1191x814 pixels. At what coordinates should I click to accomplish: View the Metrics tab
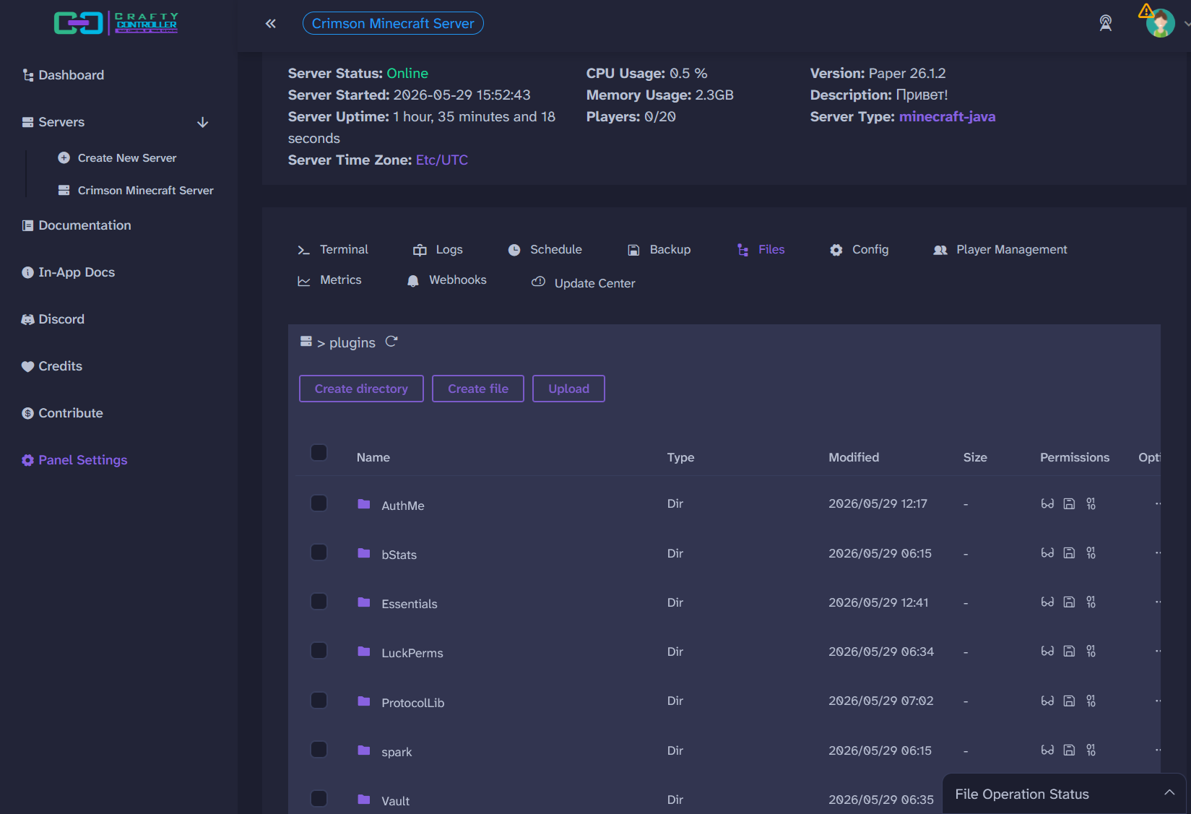tap(329, 280)
